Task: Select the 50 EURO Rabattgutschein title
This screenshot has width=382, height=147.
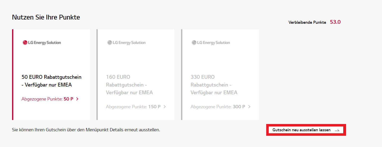Action: (x=51, y=81)
